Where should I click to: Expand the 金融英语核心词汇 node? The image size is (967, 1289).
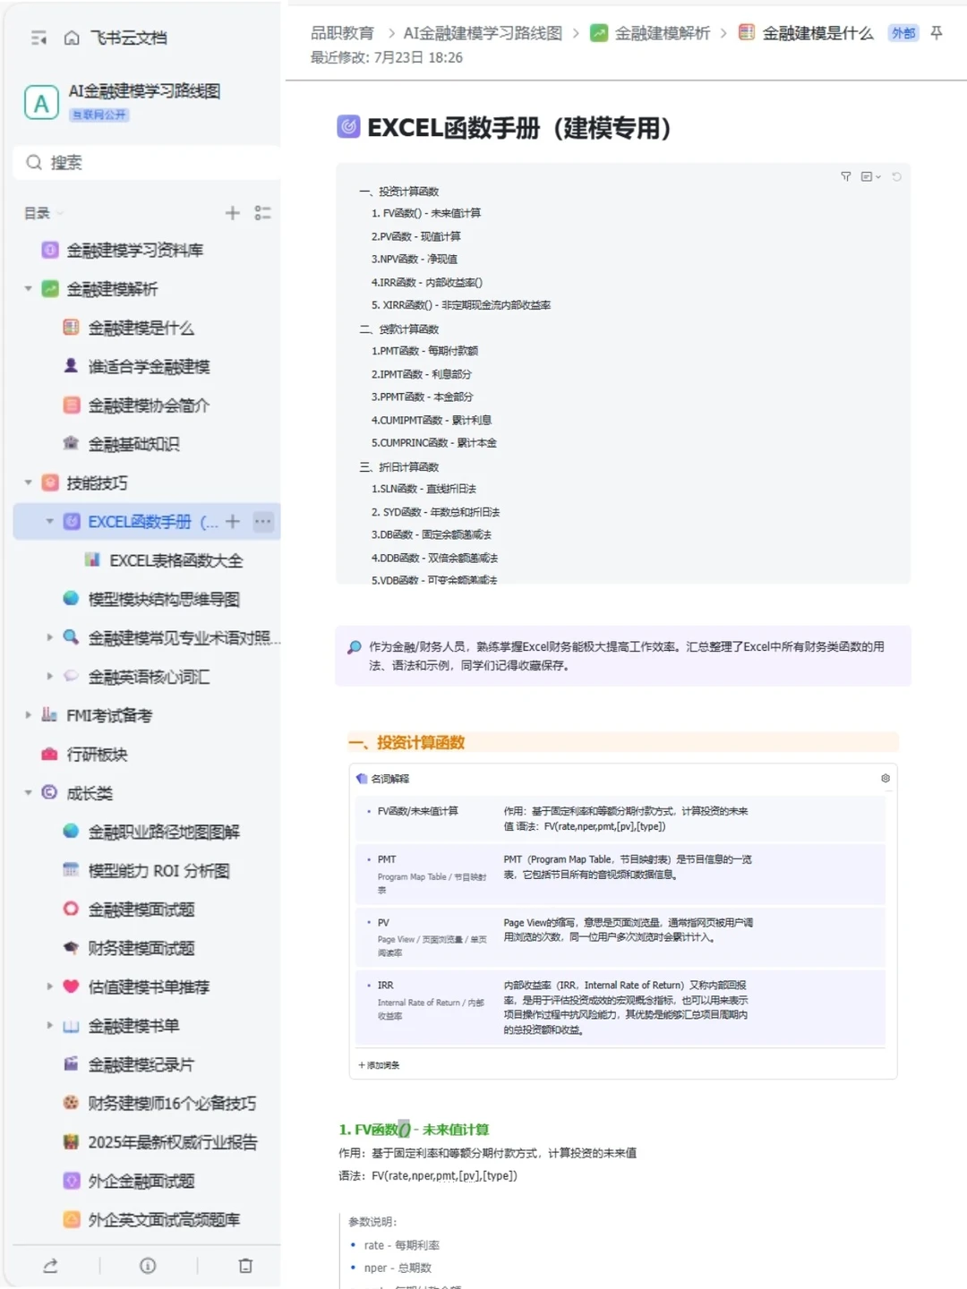point(50,677)
